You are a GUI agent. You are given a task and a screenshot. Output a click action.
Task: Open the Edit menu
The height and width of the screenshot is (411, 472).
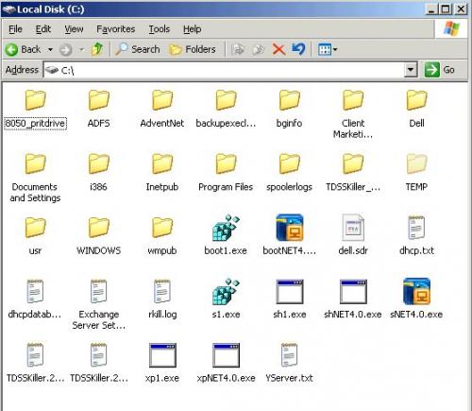[x=43, y=29]
